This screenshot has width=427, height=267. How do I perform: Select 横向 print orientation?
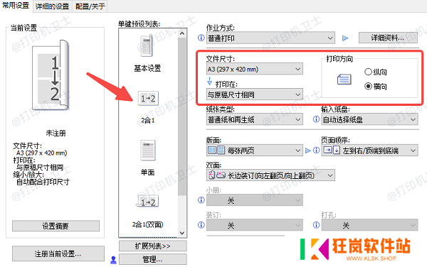368,87
